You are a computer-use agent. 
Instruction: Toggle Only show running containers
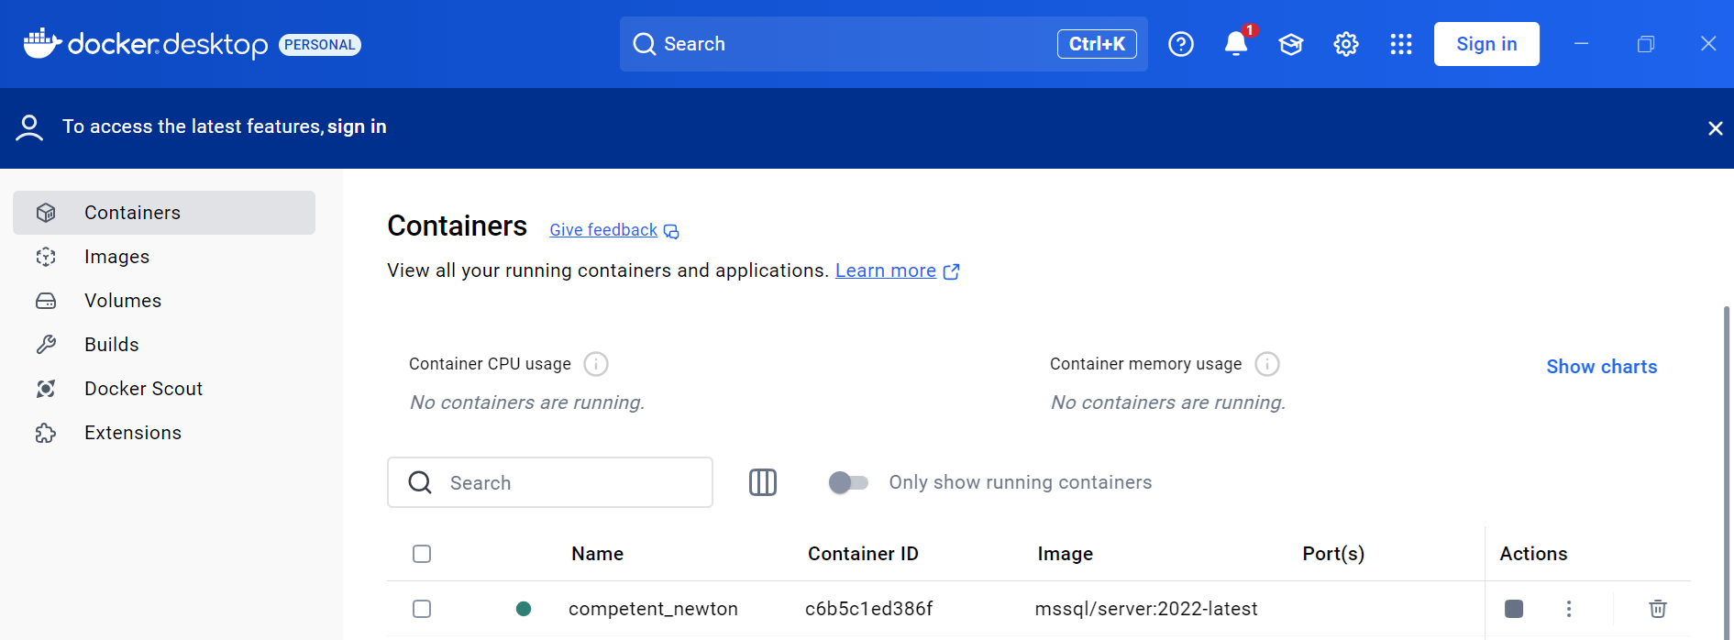[x=848, y=482]
